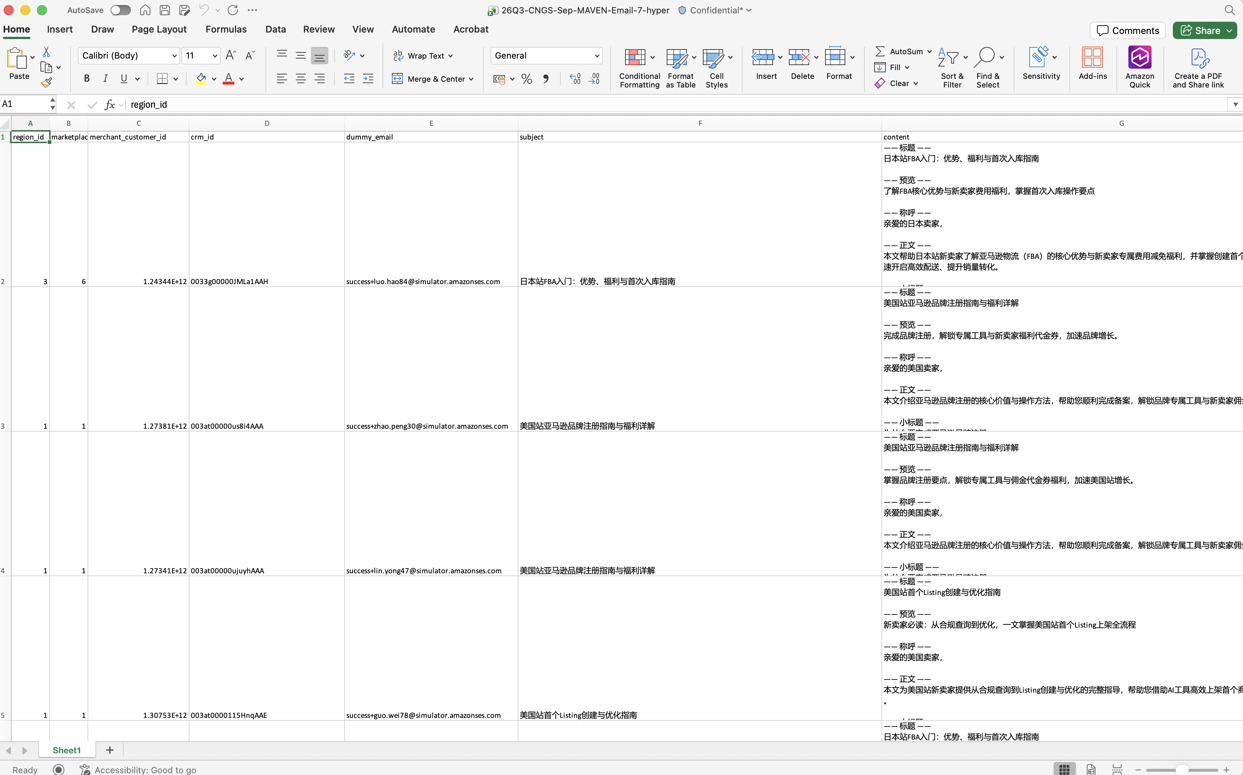Save the workbook with the disk icon
Screen dimensions: 1243x775
click(x=165, y=10)
